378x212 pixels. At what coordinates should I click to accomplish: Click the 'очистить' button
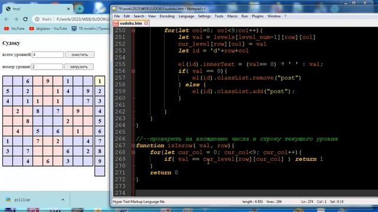(x=80, y=55)
